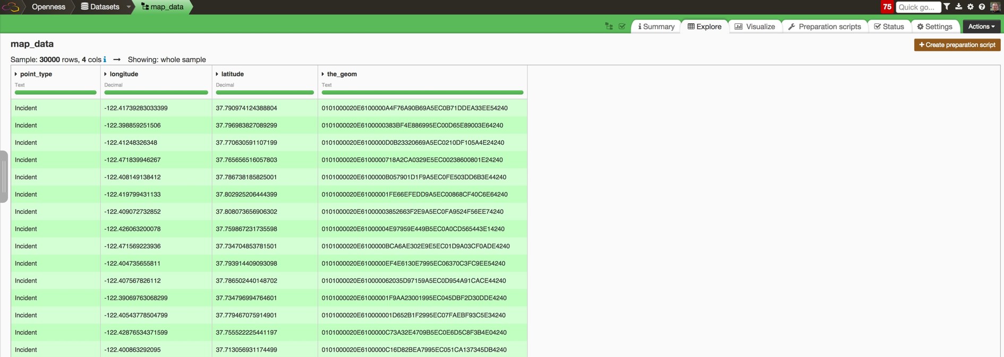The height and width of the screenshot is (357, 1004).
Task: Select cell 37.734704853781501
Action: point(265,246)
